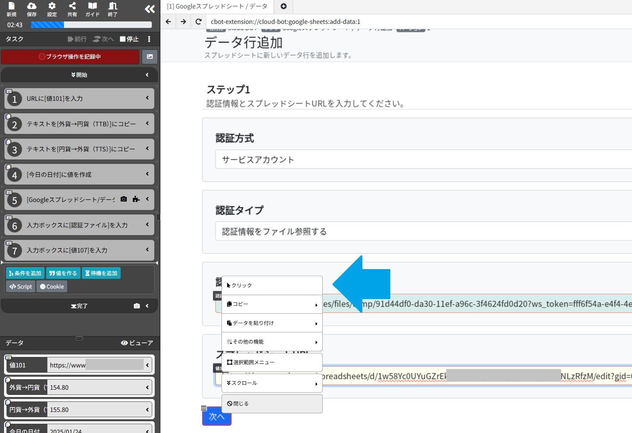This screenshot has height=433, width=632.
Task: Choose 閉じる in the context menu
Action: [x=240, y=403]
